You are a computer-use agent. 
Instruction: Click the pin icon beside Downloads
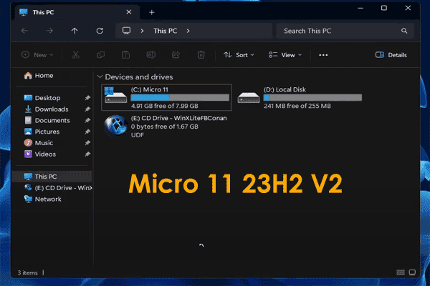tap(87, 109)
